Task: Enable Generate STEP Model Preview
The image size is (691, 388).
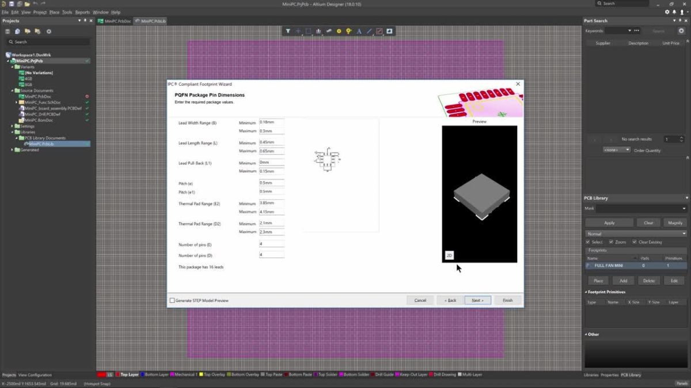Action: (x=172, y=300)
